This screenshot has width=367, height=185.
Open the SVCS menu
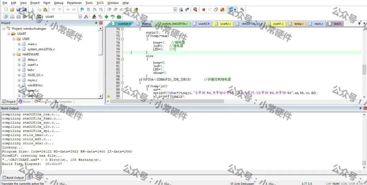[x=100, y=3]
